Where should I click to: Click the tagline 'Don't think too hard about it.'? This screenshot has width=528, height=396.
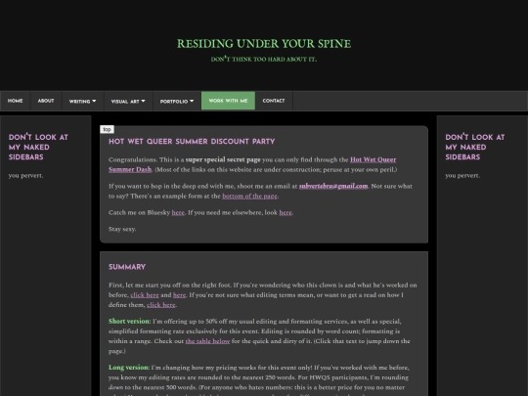point(264,60)
